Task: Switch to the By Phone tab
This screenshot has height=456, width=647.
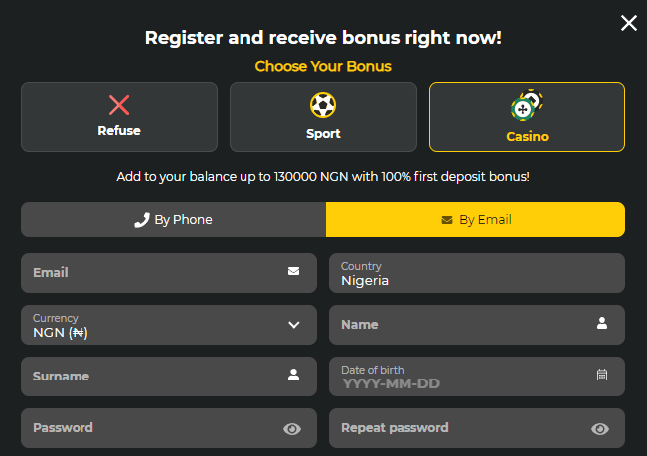Action: (173, 220)
